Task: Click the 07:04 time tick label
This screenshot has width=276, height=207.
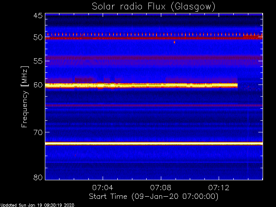Action: (x=103, y=188)
